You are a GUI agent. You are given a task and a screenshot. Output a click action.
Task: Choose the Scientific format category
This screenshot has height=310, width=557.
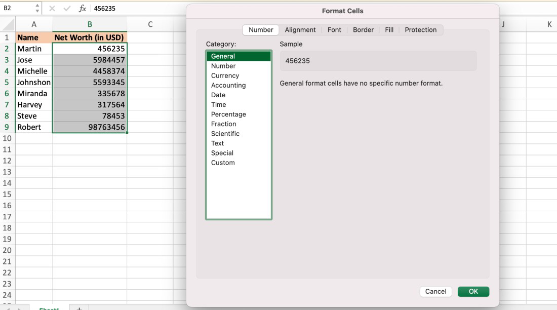click(x=225, y=133)
